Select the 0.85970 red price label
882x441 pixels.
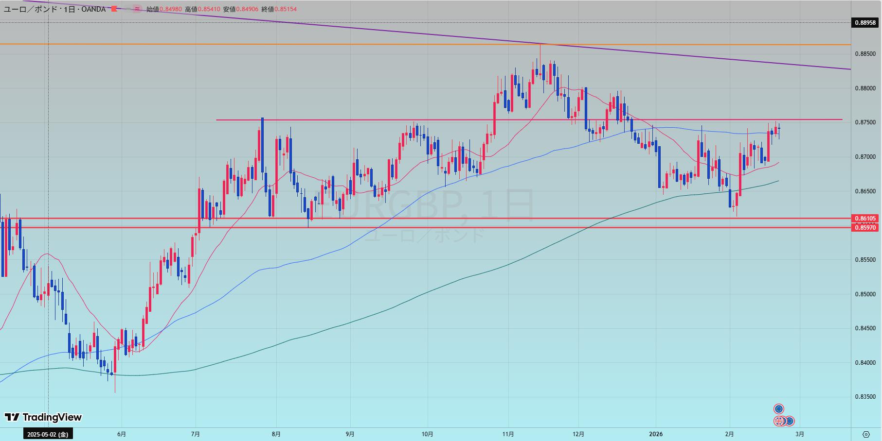click(x=865, y=227)
